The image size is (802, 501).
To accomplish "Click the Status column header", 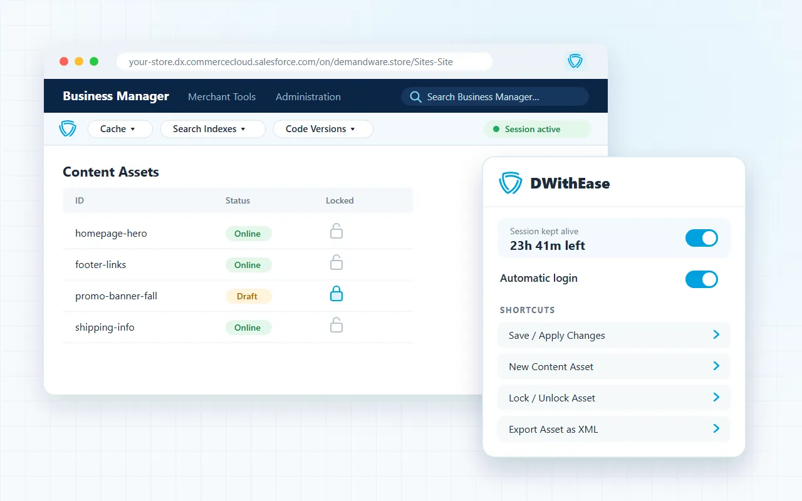I will [237, 200].
